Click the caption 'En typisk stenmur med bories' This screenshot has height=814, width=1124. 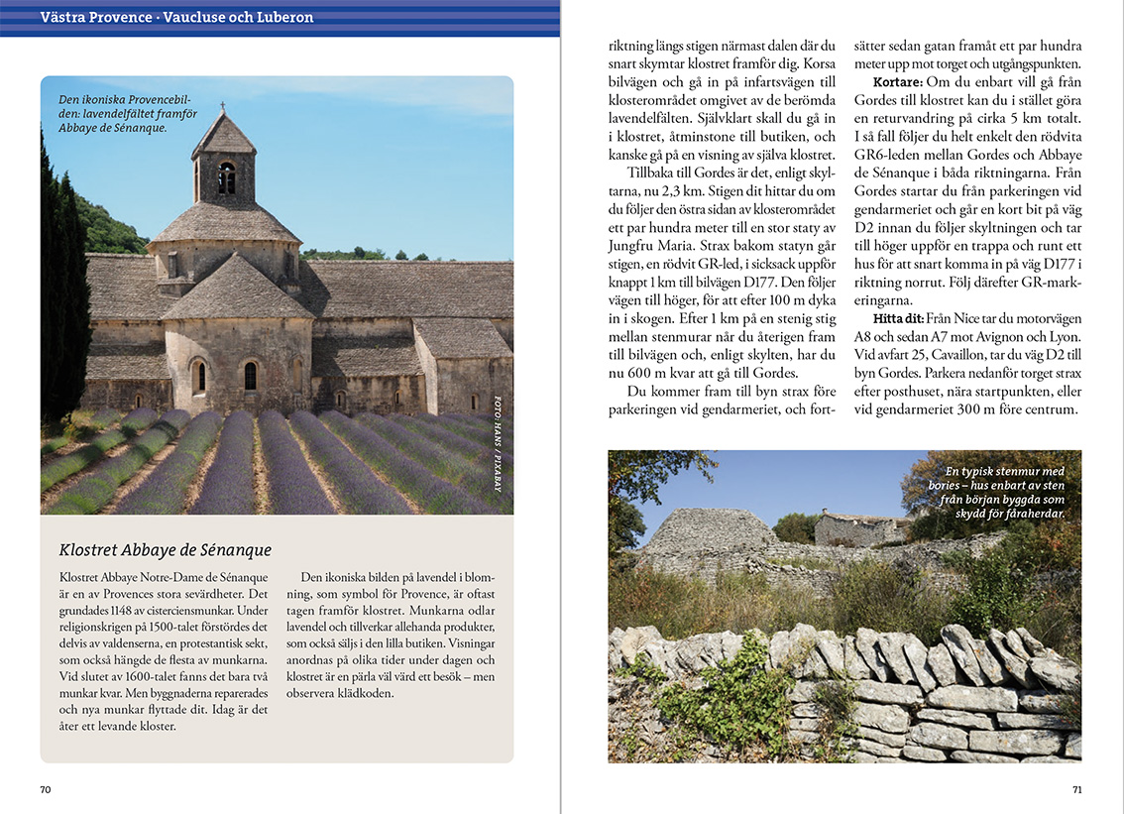pos(1003,493)
